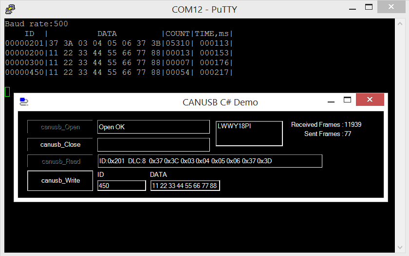The image size is (409, 256).
Task: Close the CANUSB C# Demo window
Action: [x=370, y=100]
